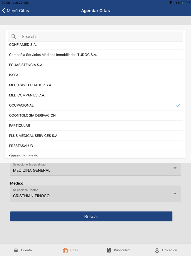Screen dimensions: 191x256
Task: Tap the battery indicator in the status bar
Action: pos(184,3)
